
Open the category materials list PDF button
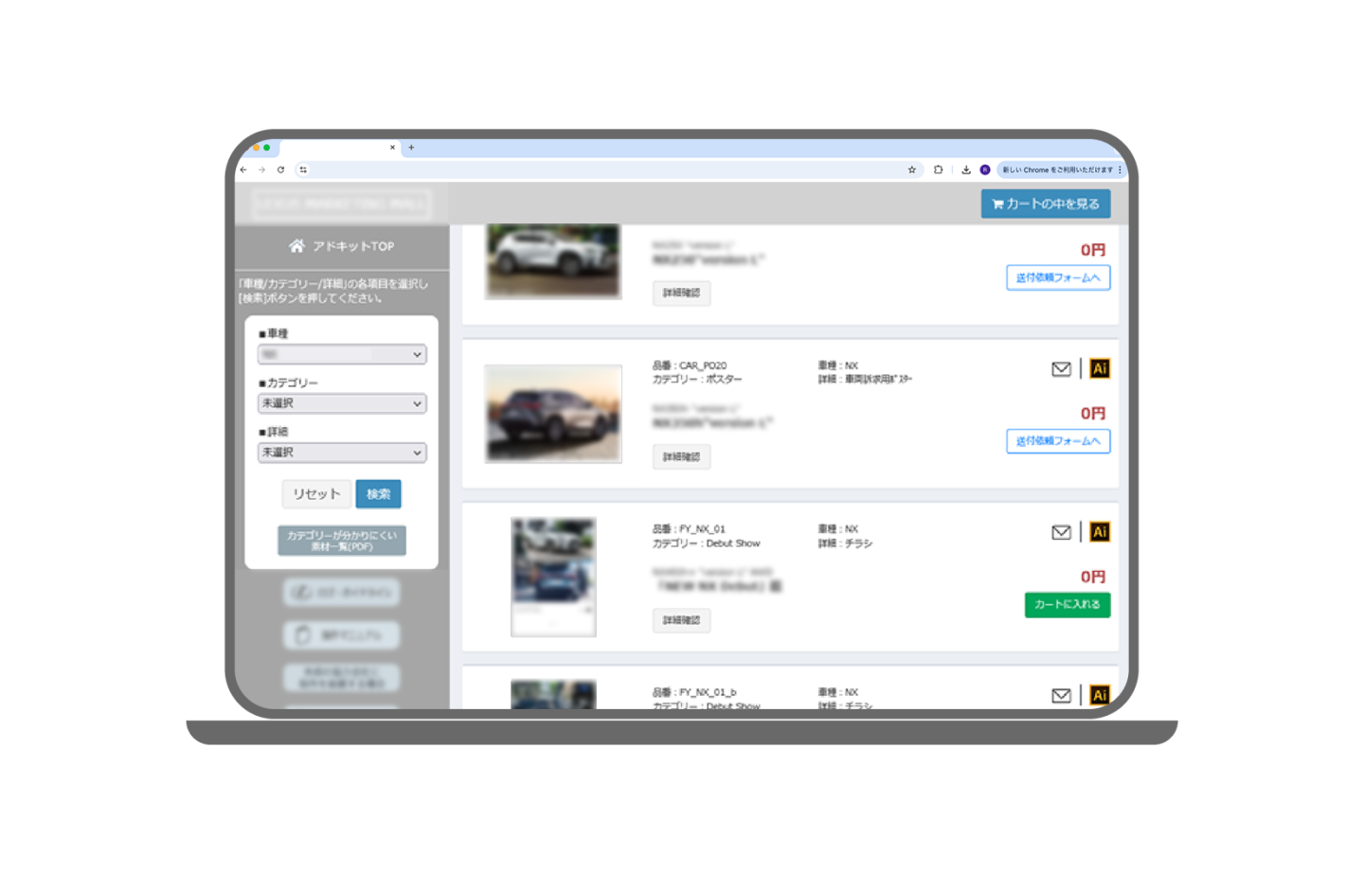342,541
